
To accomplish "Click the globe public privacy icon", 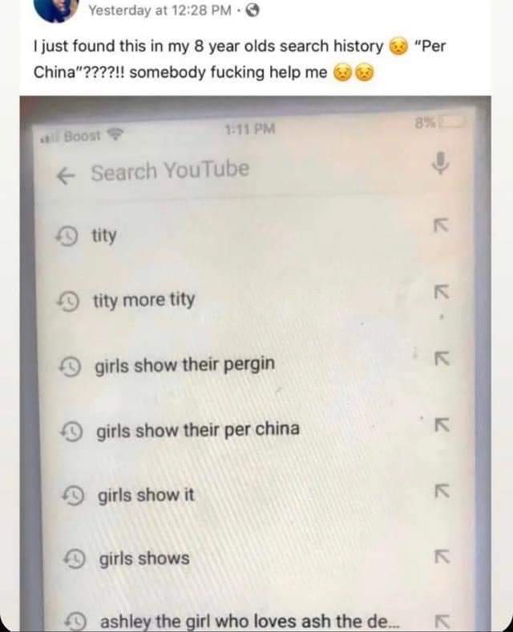I will [x=252, y=11].
